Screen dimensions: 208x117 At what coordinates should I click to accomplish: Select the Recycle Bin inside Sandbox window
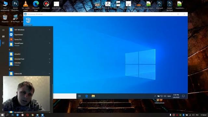point(28,21)
